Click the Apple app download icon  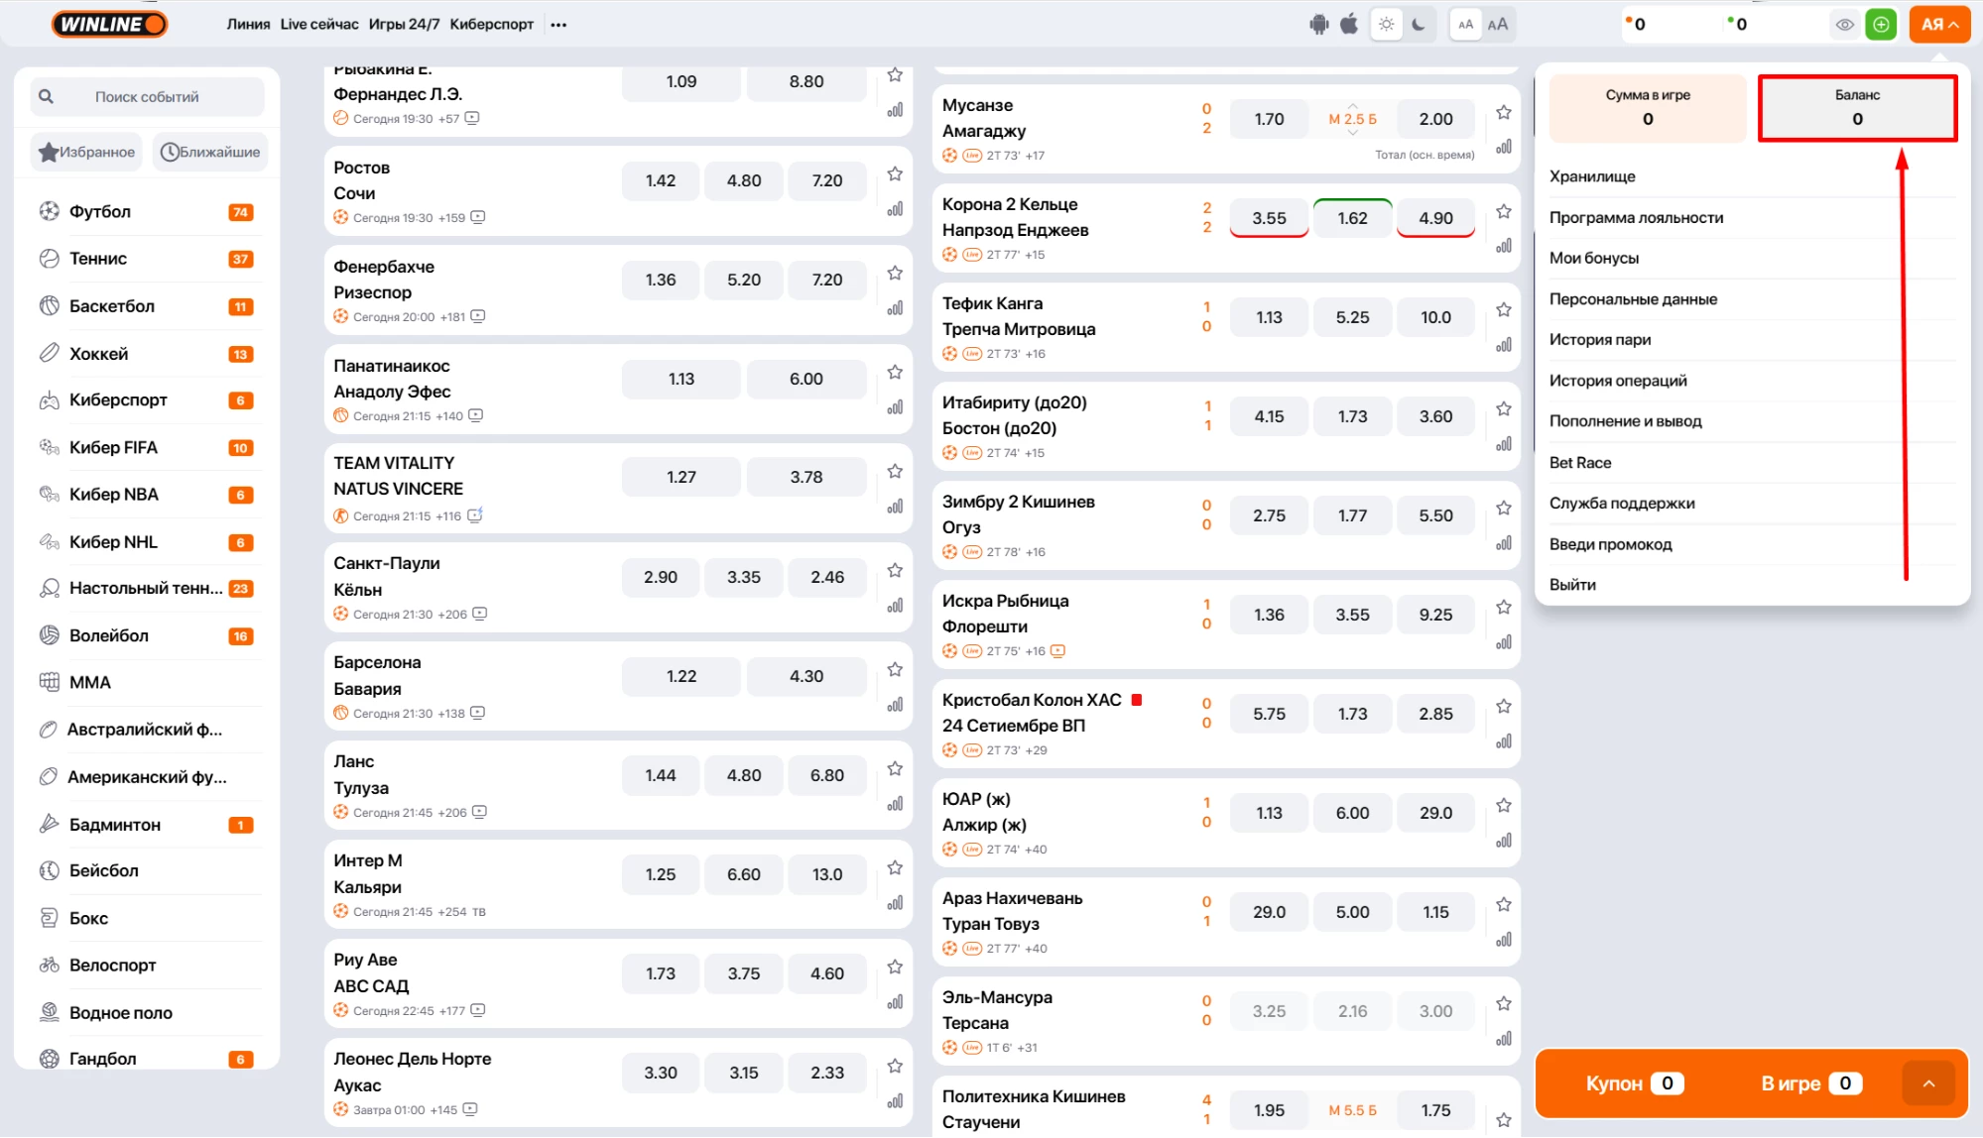[x=1349, y=25]
